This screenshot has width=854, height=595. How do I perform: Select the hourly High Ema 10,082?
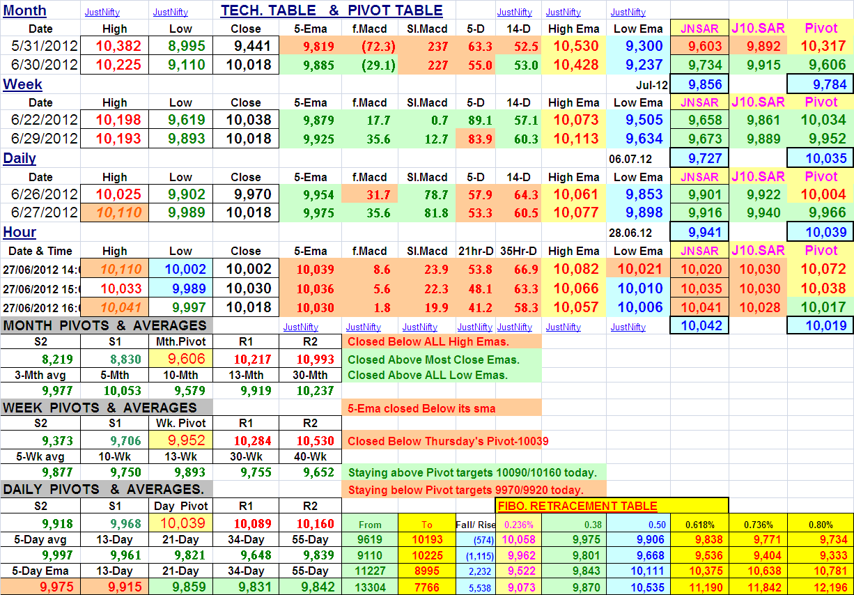point(573,269)
